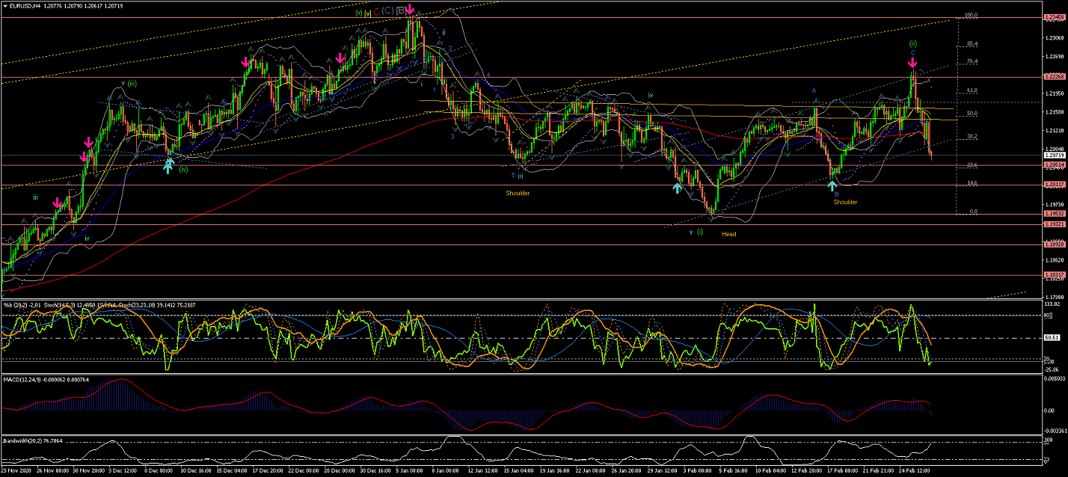
Task: Click the 3 Feb 00:00 time axis label
Action: pyautogui.click(x=699, y=472)
